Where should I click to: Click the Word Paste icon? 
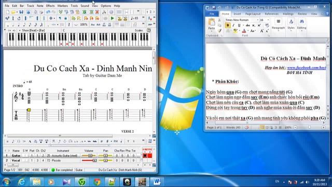212,22
